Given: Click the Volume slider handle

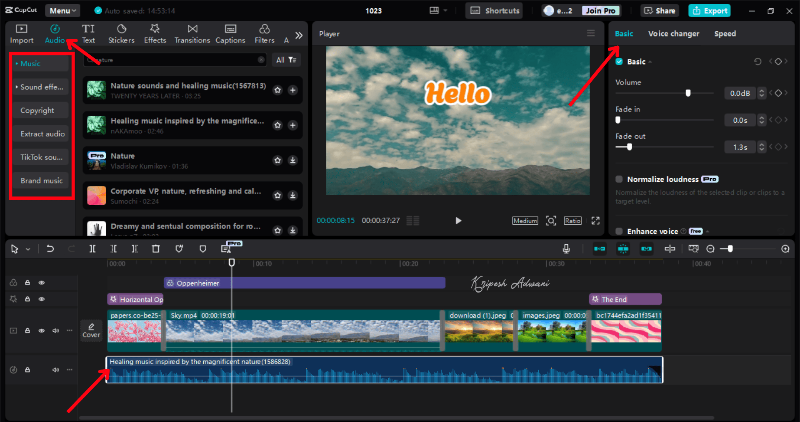Looking at the screenshot, I should click(688, 93).
